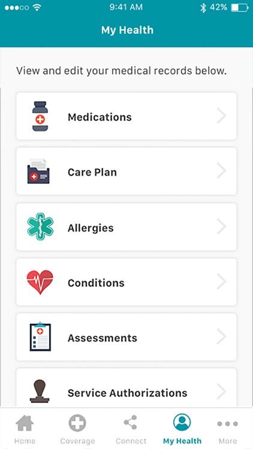
Task: Expand Care Plan using its chevron
Action: (x=221, y=171)
